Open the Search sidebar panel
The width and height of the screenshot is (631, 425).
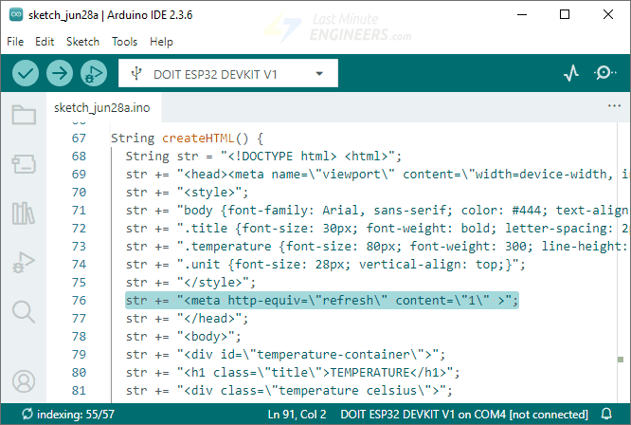tap(24, 310)
